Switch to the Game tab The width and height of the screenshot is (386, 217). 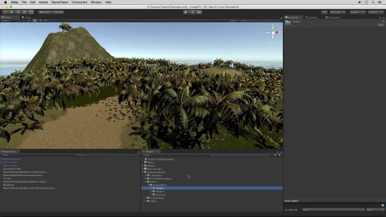point(27,17)
